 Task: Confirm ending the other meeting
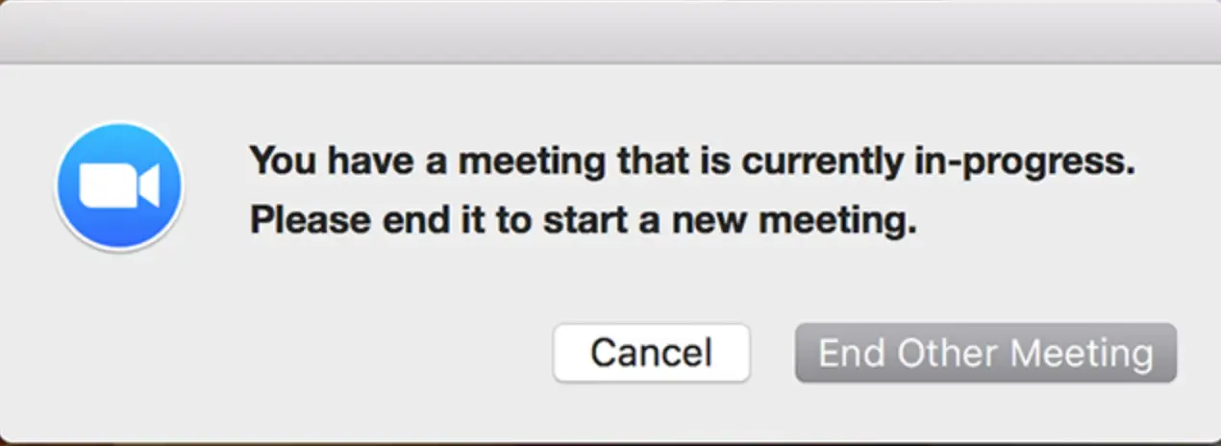coord(985,353)
